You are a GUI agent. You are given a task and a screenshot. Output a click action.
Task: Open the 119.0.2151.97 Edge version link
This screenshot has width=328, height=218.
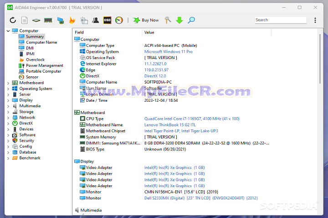(156, 70)
